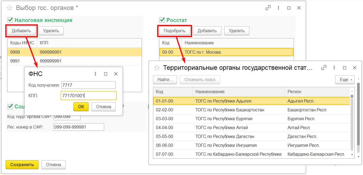
Task: Click the favorite star next to Выбор гос. органов
Action: tap(9, 8)
